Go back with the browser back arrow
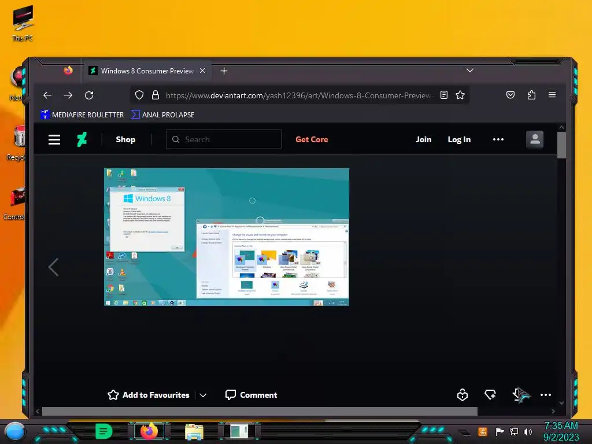Image resolution: width=592 pixels, height=444 pixels. click(47, 95)
